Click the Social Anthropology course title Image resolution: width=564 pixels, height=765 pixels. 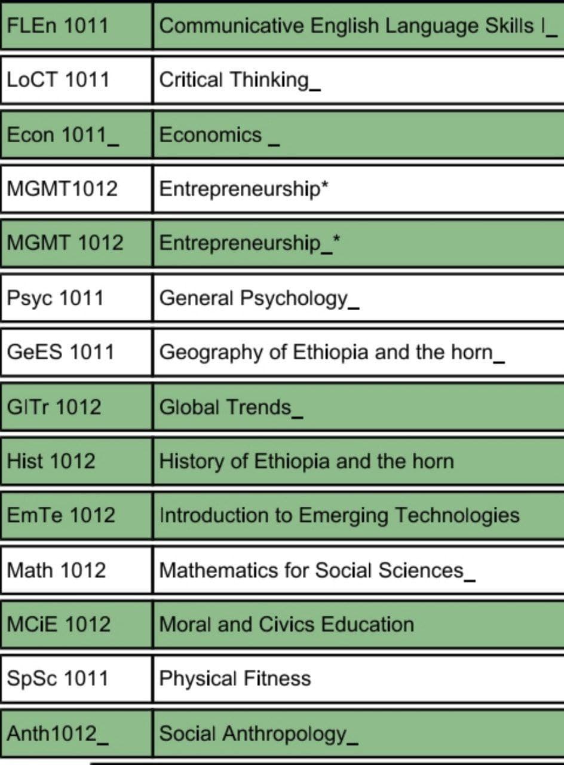[x=259, y=733]
